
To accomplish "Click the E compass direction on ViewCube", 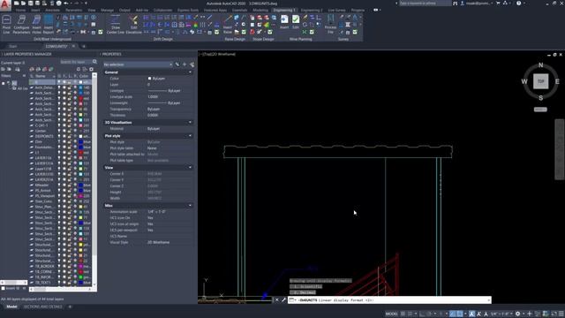I will [557, 81].
